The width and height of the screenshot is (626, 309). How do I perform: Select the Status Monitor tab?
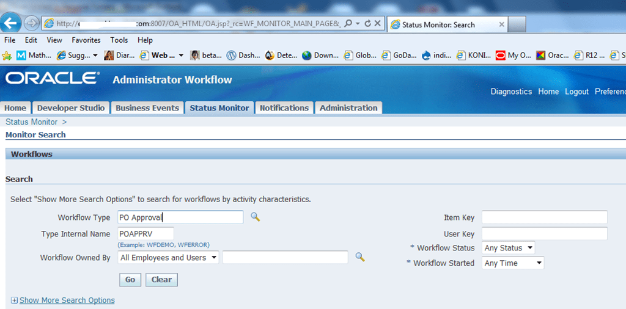(219, 108)
